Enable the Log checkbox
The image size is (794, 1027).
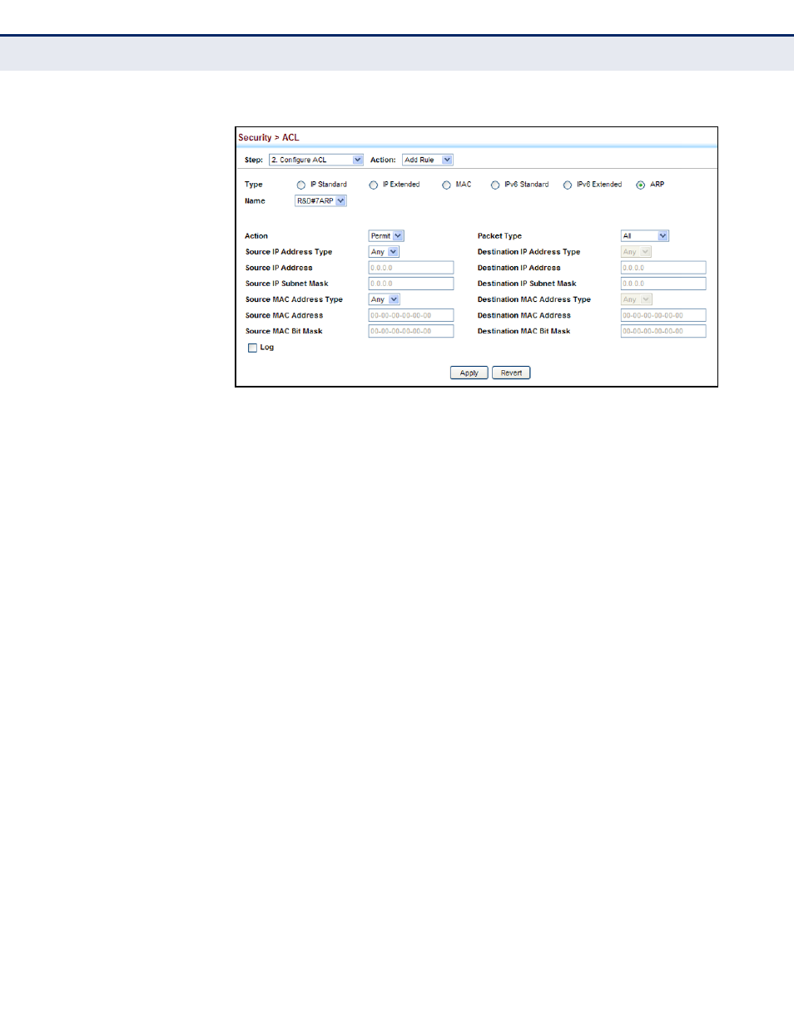(252, 348)
